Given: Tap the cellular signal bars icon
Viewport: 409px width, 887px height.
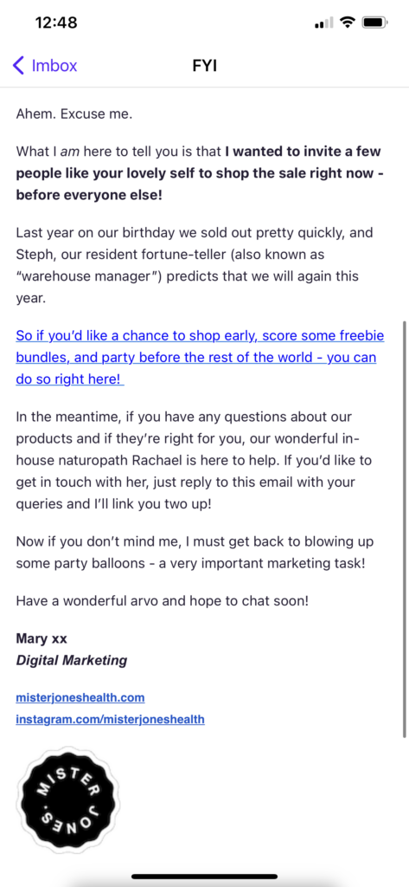Looking at the screenshot, I should click(324, 23).
